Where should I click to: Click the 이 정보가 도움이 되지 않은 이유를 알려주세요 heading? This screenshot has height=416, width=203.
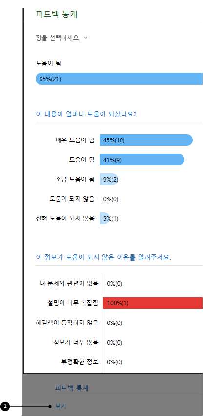coord(103,257)
